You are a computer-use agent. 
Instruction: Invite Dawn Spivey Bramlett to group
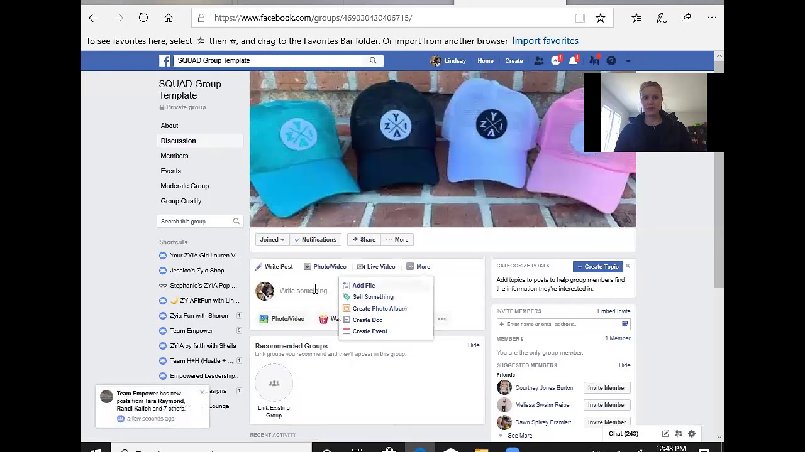[607, 422]
